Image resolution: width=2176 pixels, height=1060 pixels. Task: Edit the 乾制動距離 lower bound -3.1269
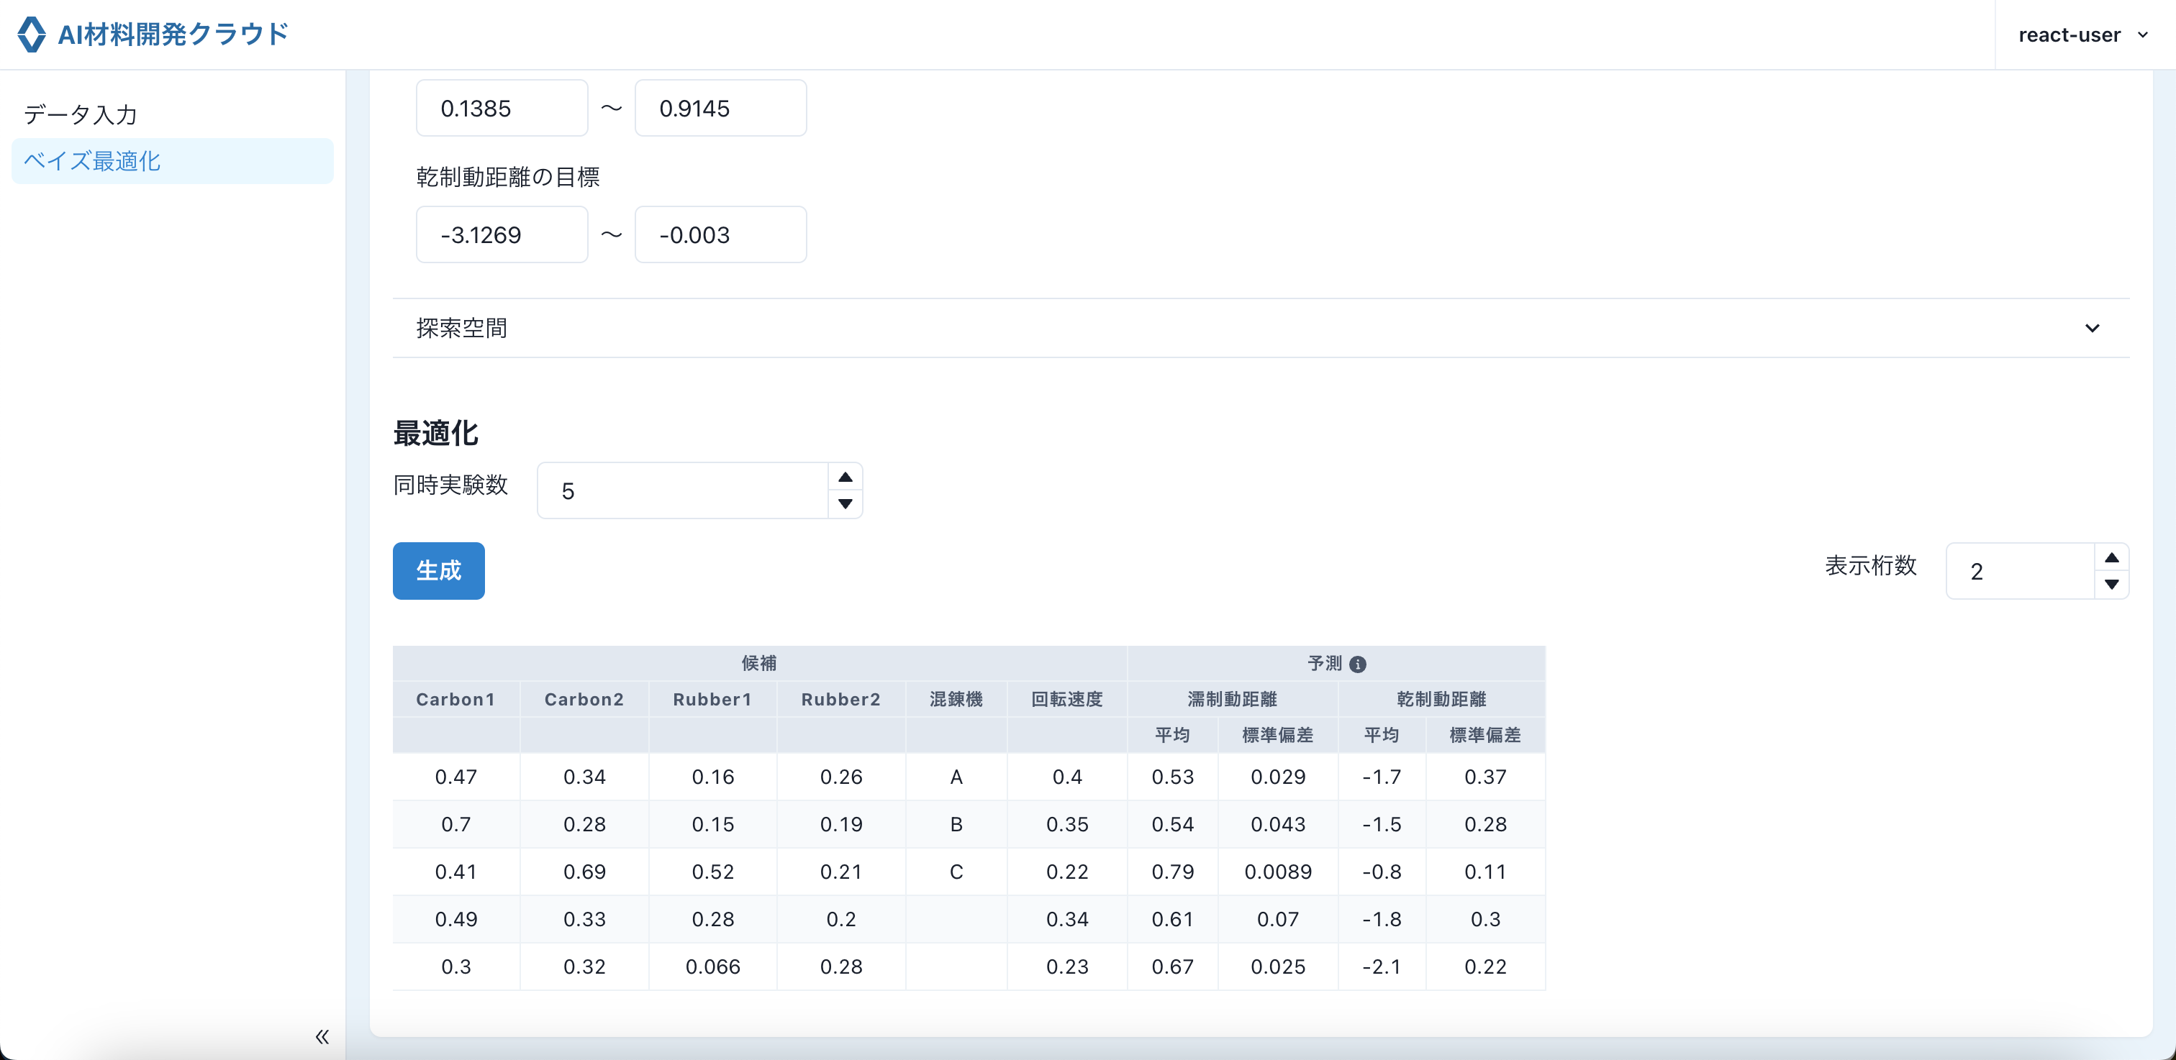tap(502, 234)
